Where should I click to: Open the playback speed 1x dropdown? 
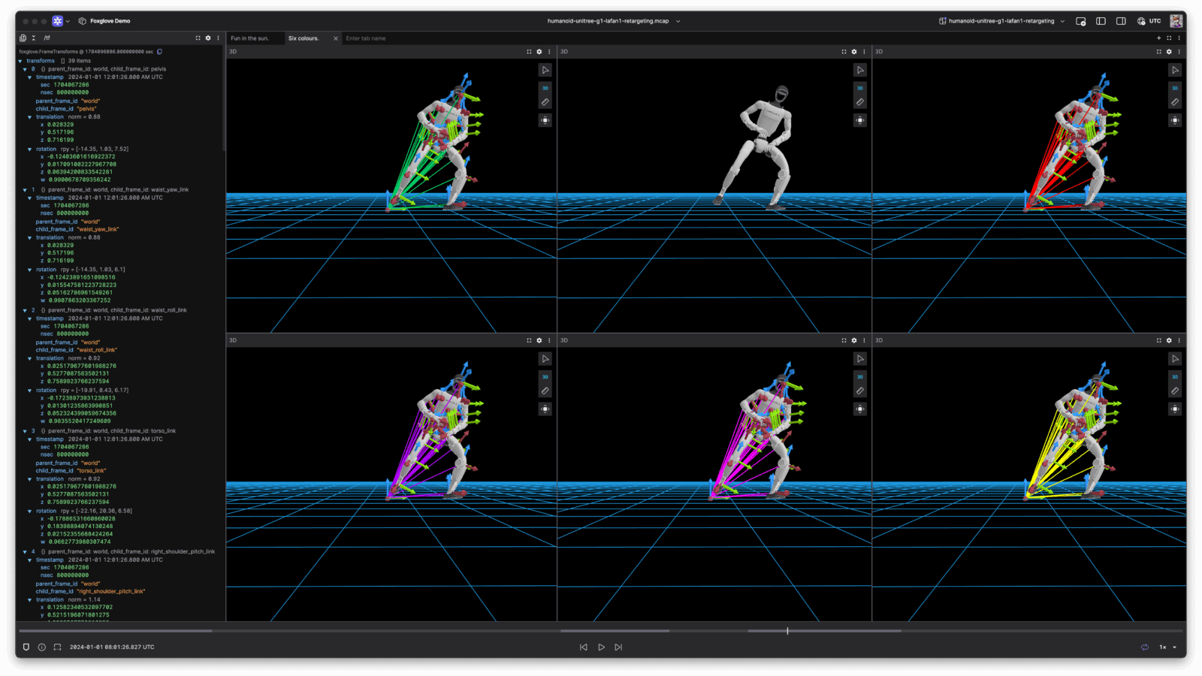coord(1167,647)
